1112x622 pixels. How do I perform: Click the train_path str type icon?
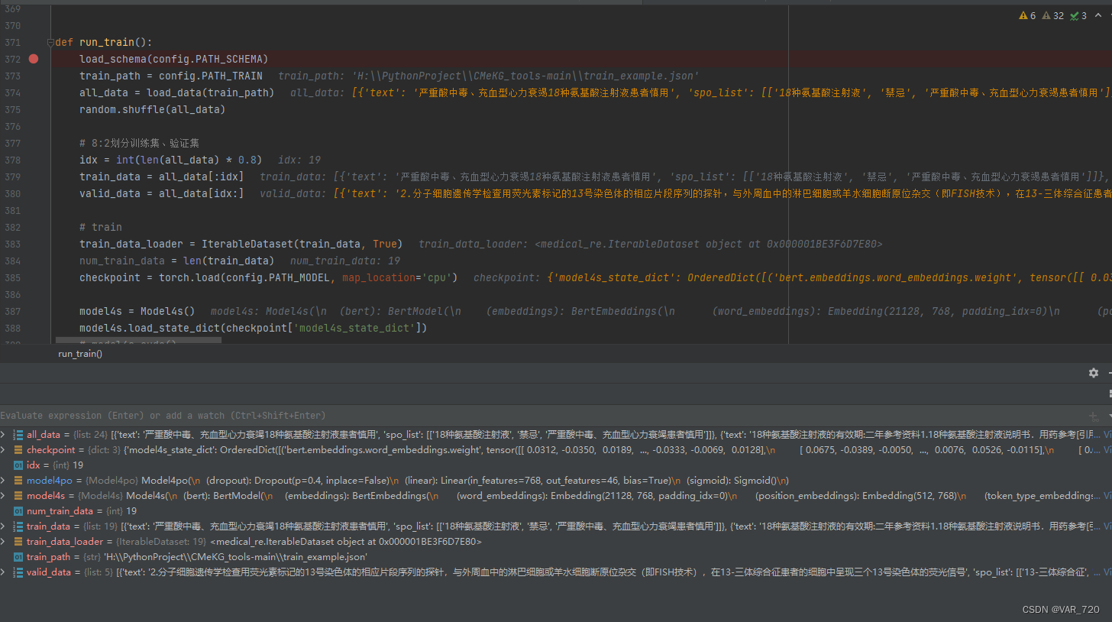pyautogui.click(x=18, y=557)
